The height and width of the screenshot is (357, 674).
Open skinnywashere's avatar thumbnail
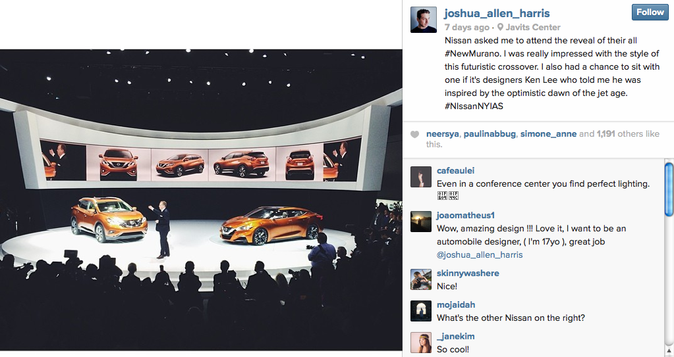421,279
